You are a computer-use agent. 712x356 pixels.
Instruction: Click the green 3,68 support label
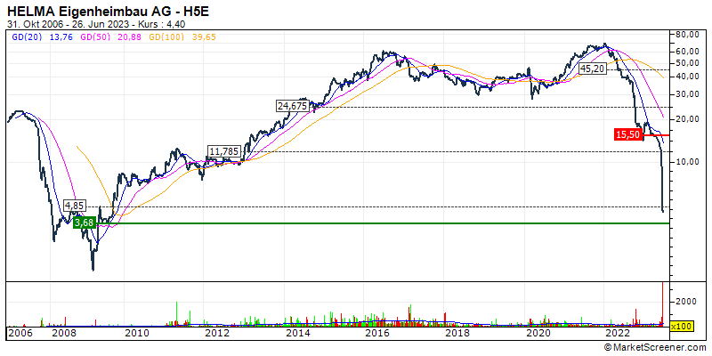coord(85,223)
